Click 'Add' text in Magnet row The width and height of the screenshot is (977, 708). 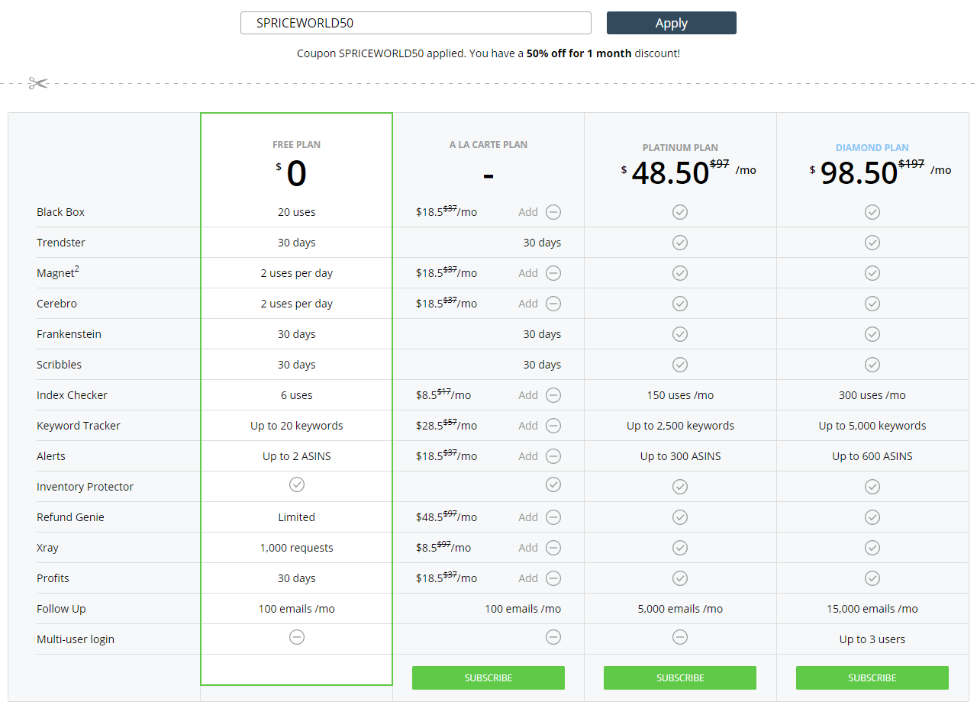pyautogui.click(x=528, y=273)
